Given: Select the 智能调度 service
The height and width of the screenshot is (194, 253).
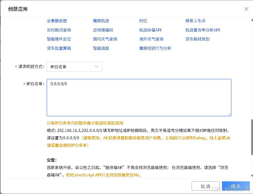Looking at the screenshot, I should (x=101, y=48).
